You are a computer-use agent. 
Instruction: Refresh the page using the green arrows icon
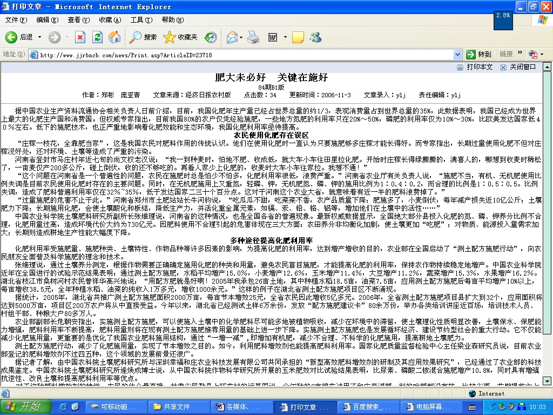97,37
